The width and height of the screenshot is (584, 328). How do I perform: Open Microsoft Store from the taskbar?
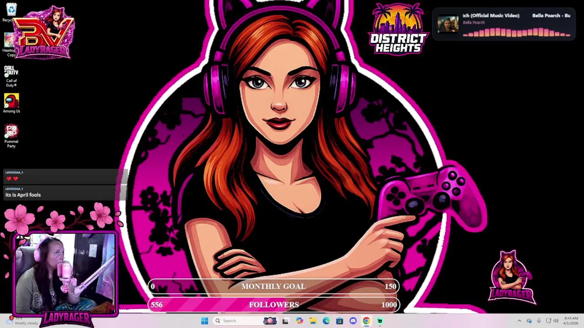point(339,321)
